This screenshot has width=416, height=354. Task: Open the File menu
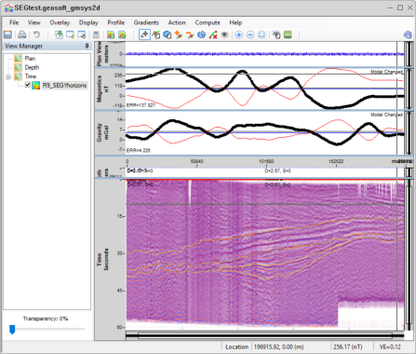click(x=14, y=22)
